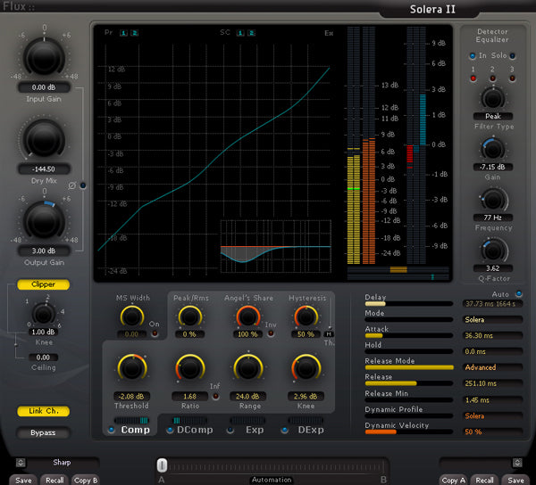This screenshot has height=485, width=536.
Task: Click the A/B morph slider handle
Action: [162, 464]
